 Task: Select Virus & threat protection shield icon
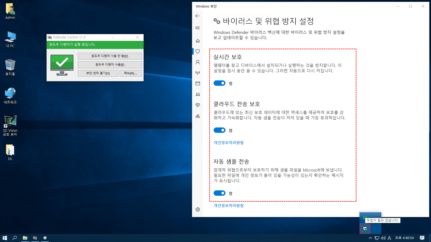click(x=198, y=51)
